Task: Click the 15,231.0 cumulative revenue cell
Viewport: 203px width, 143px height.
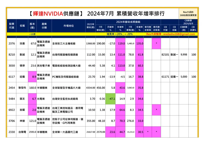Action: (131, 132)
